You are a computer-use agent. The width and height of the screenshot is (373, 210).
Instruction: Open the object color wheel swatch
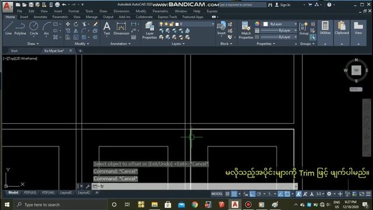(x=257, y=24)
